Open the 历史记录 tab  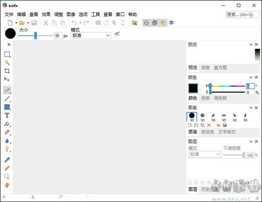(x=210, y=189)
